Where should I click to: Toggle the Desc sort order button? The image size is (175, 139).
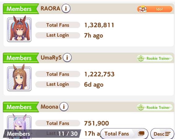point(162,134)
